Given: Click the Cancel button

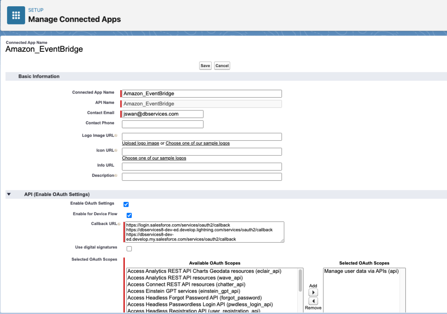Looking at the screenshot, I should tap(222, 66).
